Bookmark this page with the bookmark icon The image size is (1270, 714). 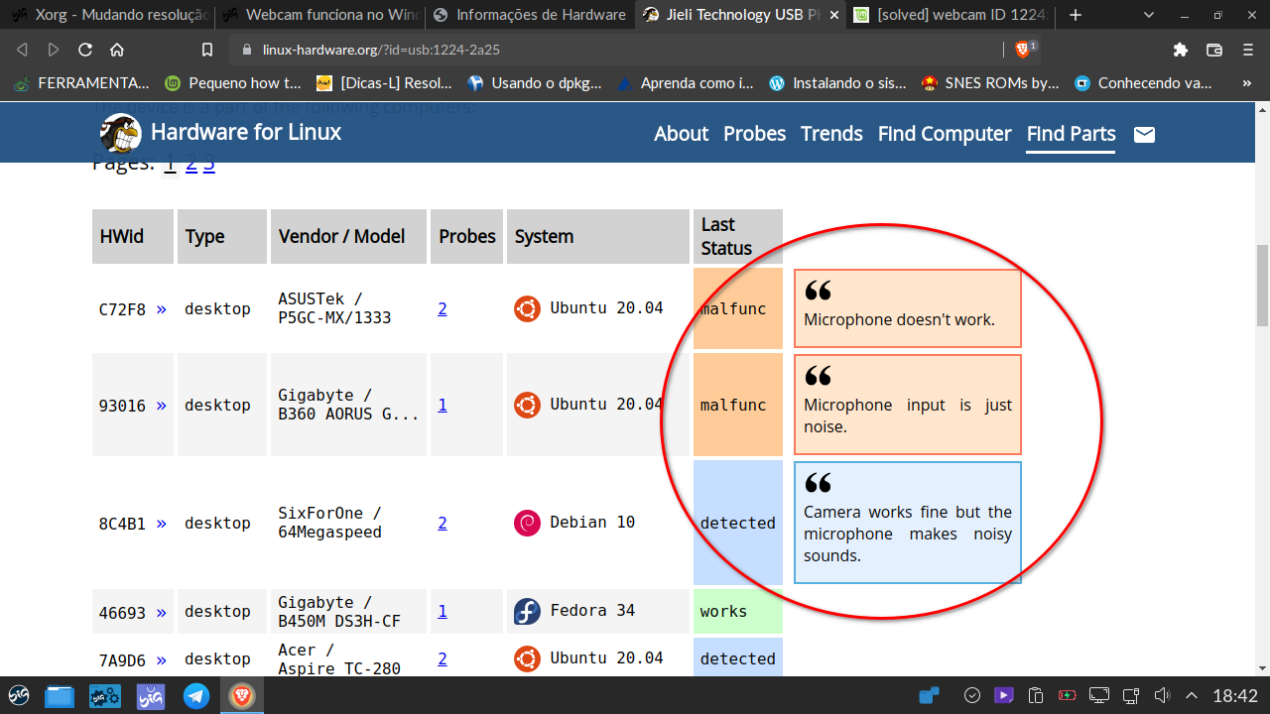(x=207, y=50)
